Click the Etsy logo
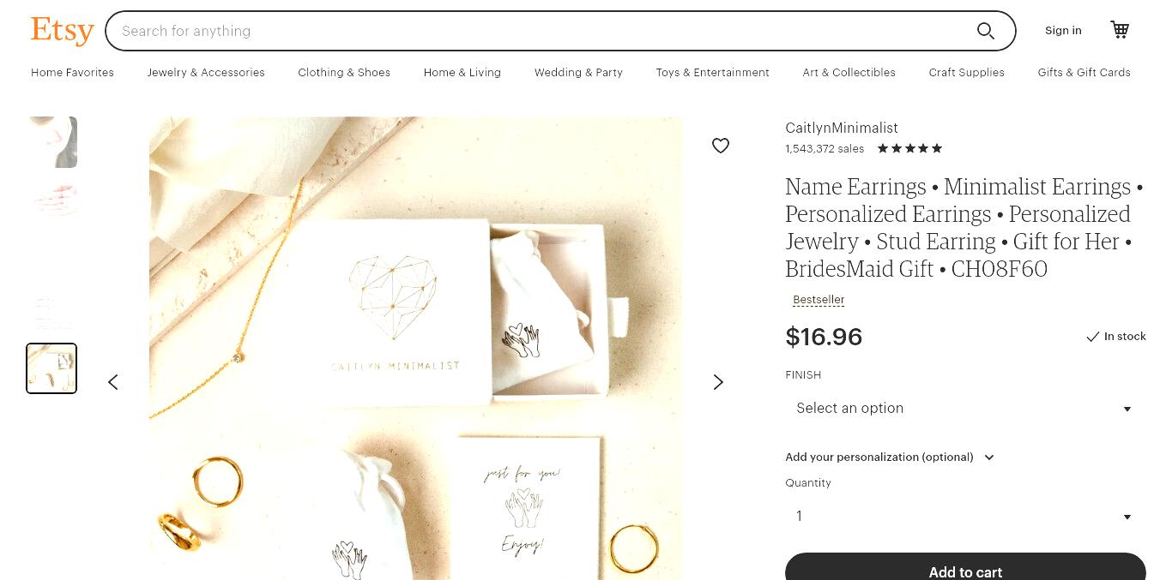This screenshot has height=580, width=1172. click(62, 31)
